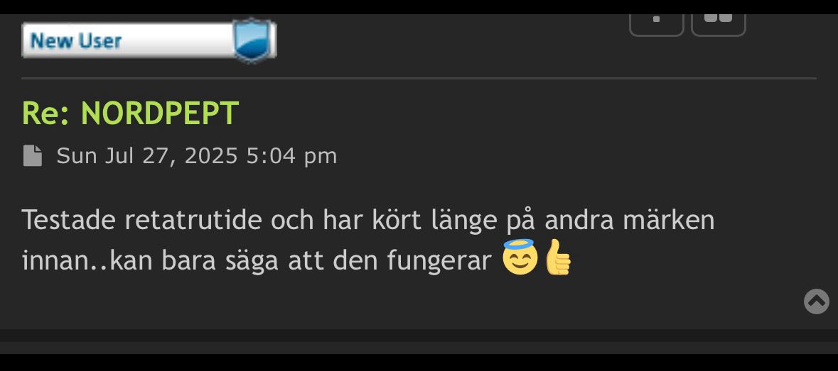The height and width of the screenshot is (371, 838).
Task: Click the word retatrutide in the post
Action: [194, 220]
